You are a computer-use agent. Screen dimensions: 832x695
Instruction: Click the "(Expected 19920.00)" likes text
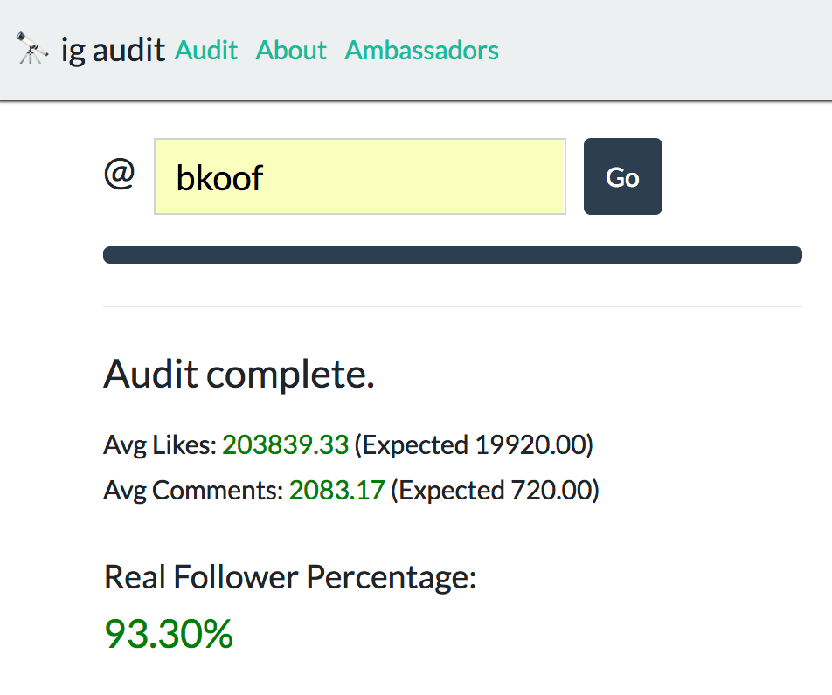click(x=475, y=445)
